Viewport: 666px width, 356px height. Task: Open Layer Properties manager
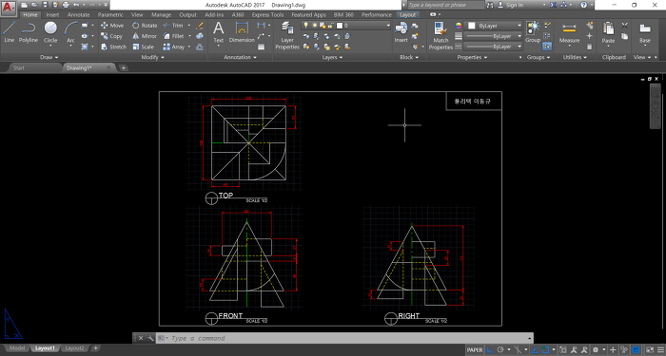tap(287, 36)
